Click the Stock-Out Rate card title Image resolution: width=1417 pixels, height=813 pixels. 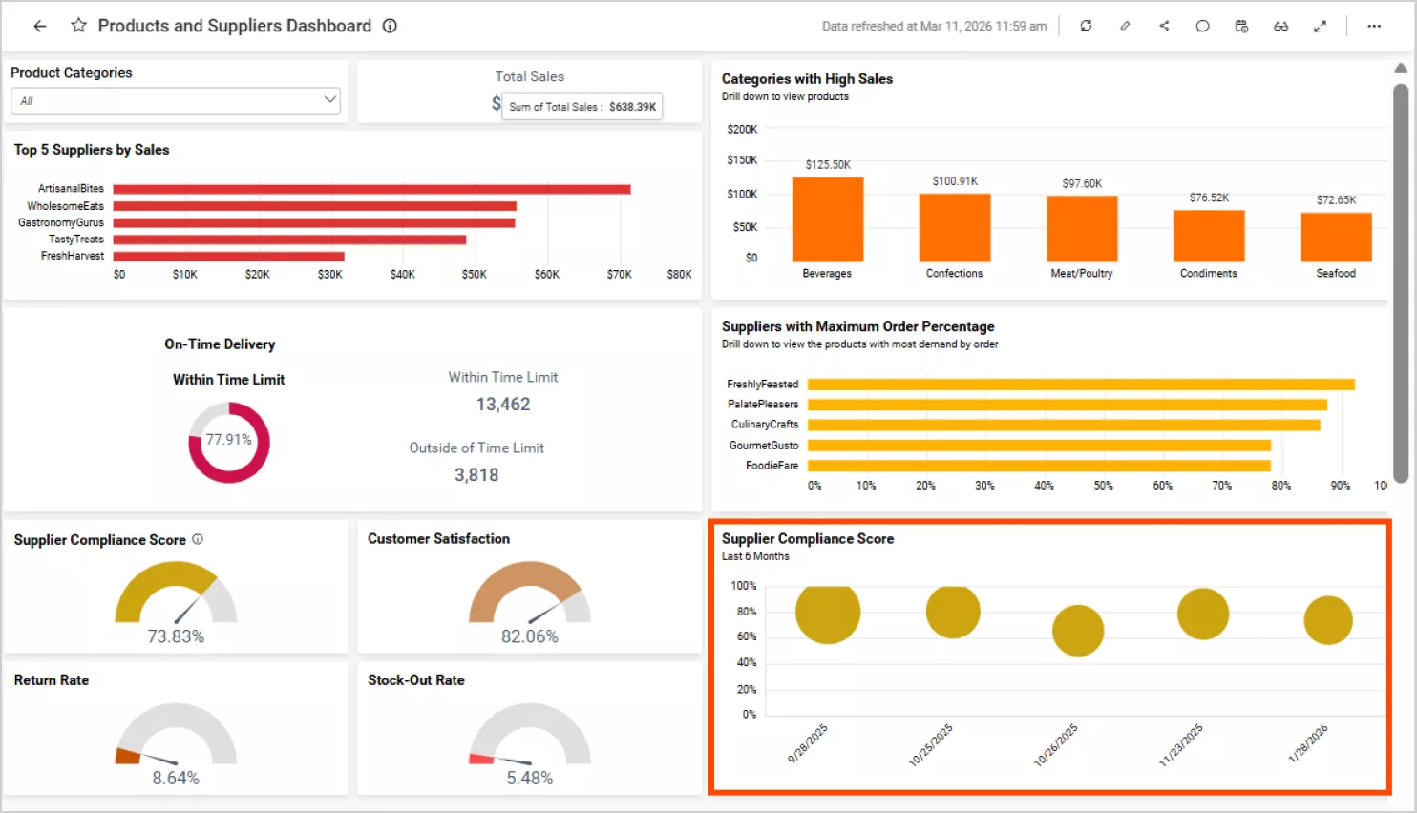click(x=416, y=680)
